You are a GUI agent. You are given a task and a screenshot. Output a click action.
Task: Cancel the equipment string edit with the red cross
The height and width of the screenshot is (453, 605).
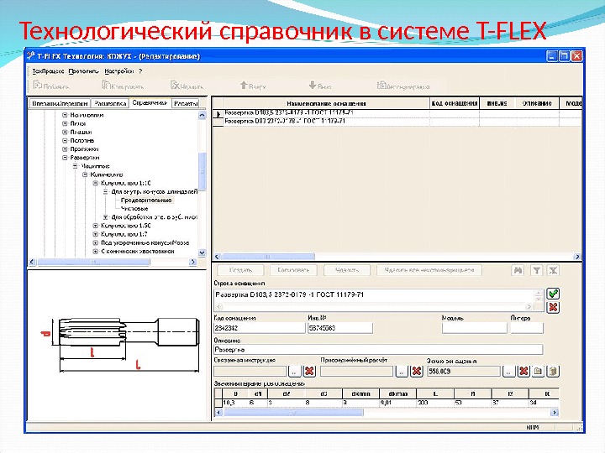[553, 307]
